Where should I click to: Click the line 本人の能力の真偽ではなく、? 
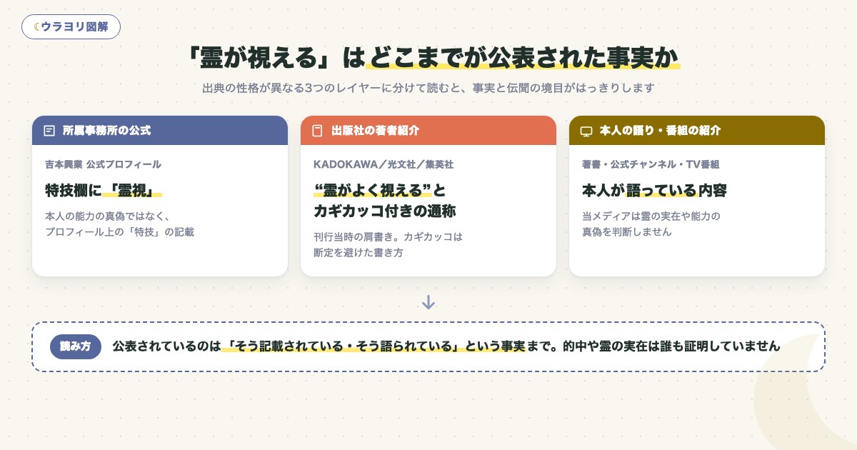click(107, 216)
